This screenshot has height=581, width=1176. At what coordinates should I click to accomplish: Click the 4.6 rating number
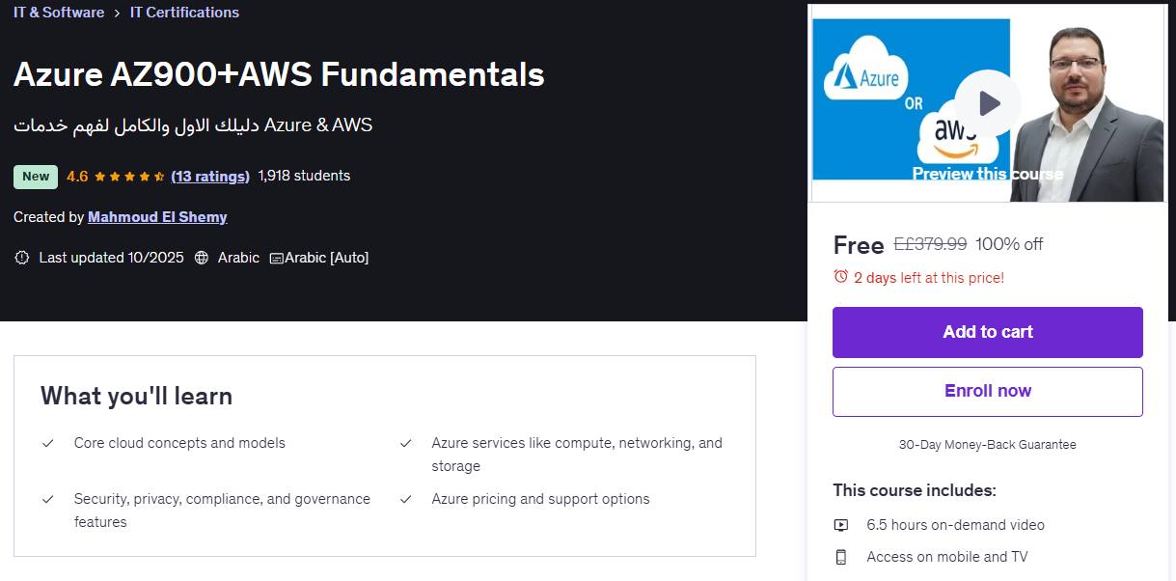click(77, 177)
